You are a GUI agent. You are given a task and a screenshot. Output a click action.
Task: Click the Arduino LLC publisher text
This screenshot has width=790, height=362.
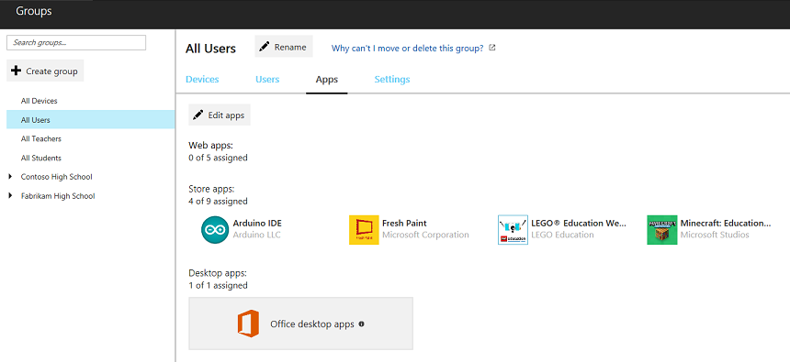coord(257,235)
